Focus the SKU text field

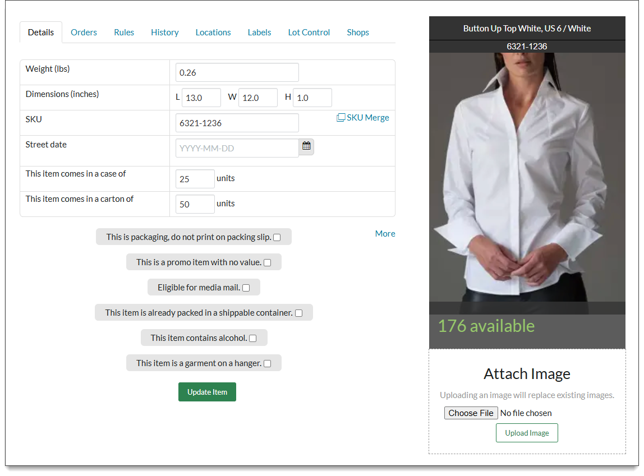(x=237, y=123)
